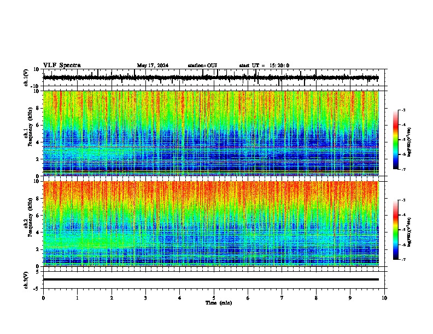Click the ch.1 voltage waveform trace
433x334 pixels.
210,77
